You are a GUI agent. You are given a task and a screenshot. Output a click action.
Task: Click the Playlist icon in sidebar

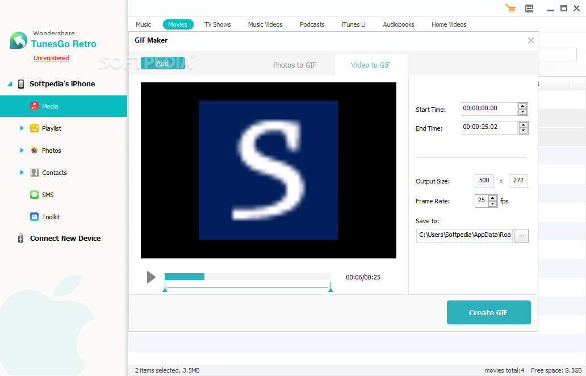pos(35,128)
